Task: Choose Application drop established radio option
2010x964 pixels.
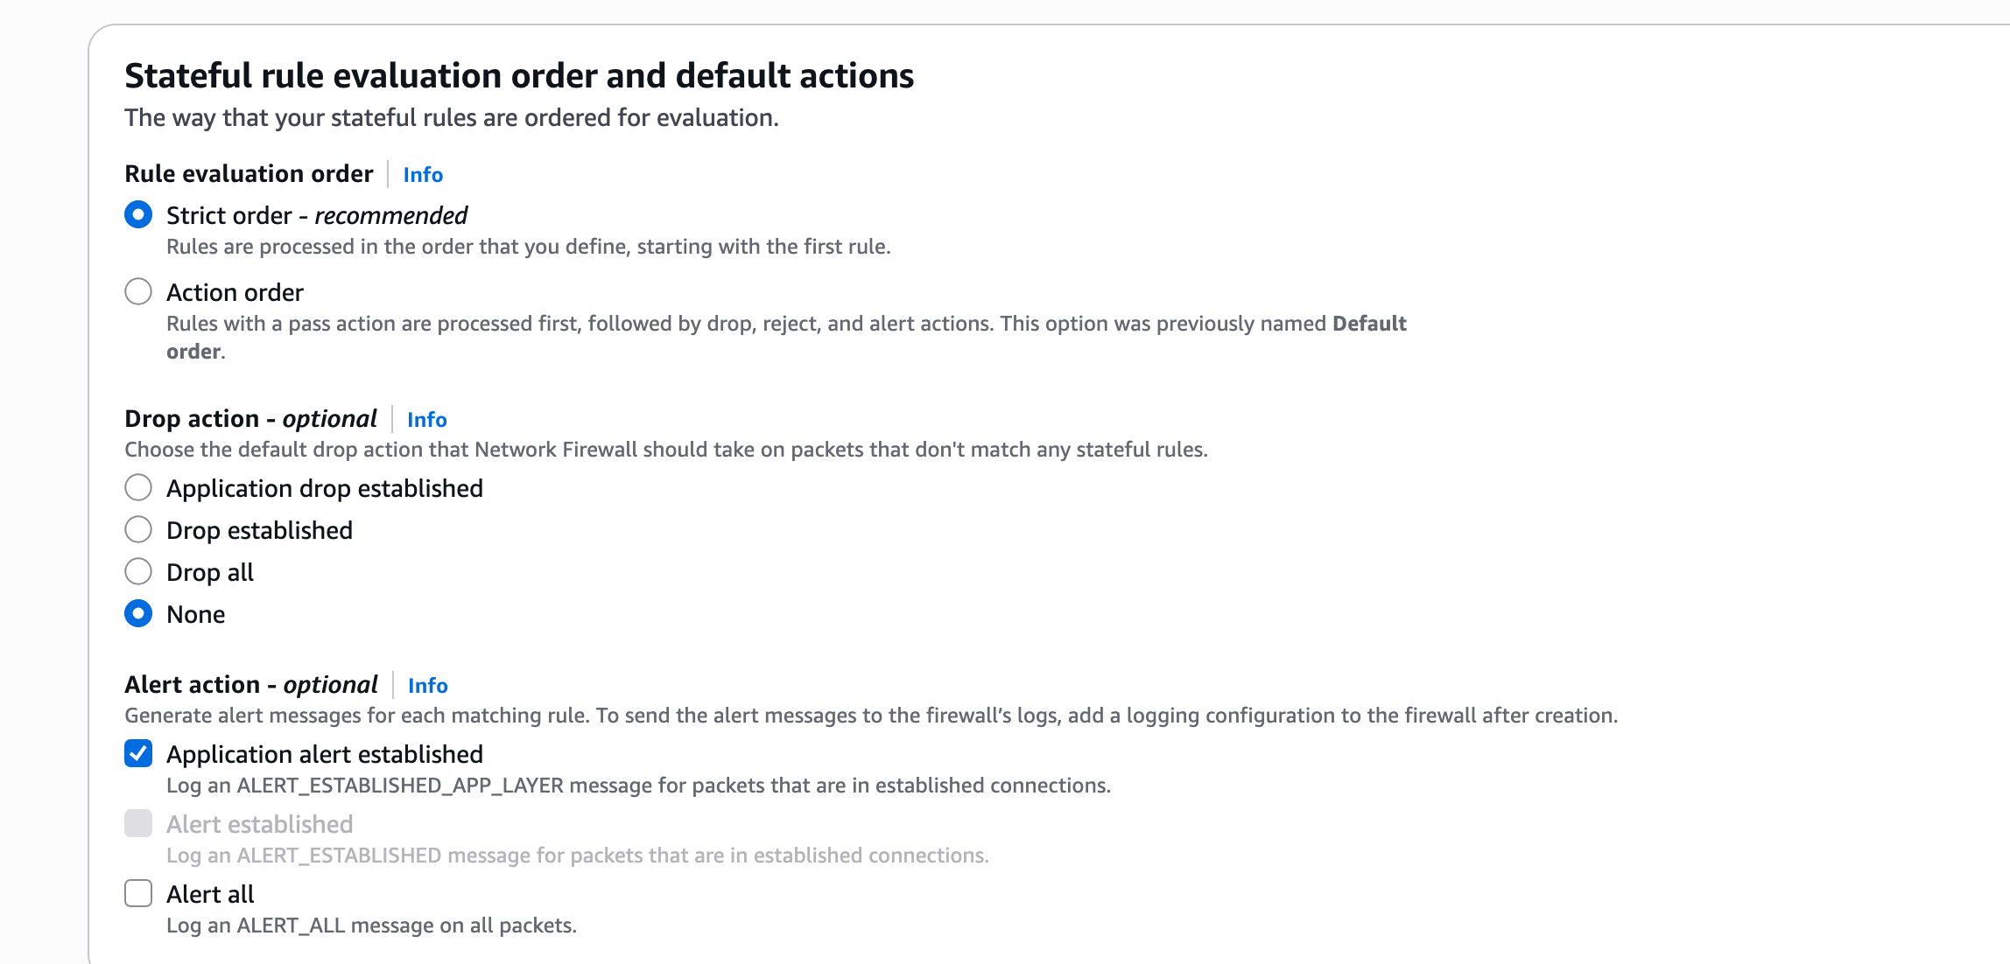Action: 138,488
